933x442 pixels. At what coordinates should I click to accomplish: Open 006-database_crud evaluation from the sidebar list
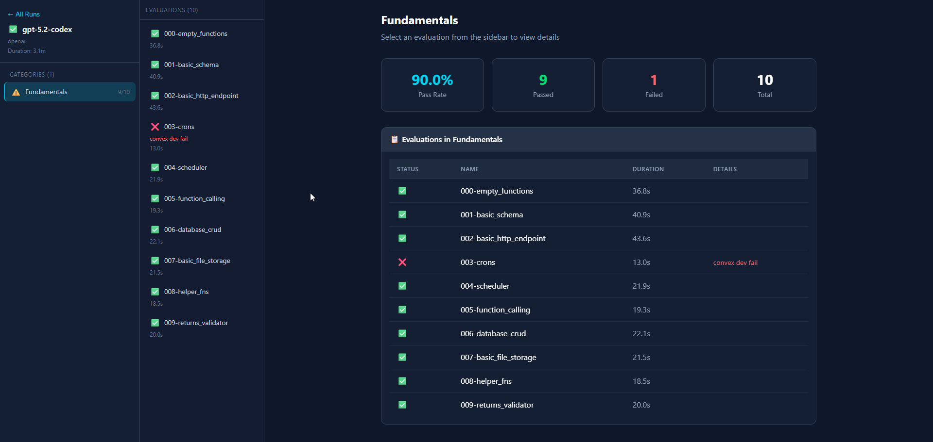[202, 235]
